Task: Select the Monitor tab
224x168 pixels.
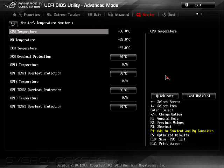Action: coord(146,15)
